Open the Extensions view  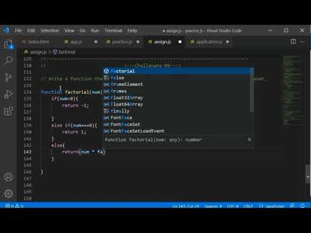coord(8,111)
